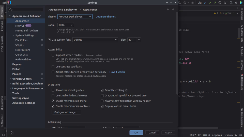Image resolution: width=244 pixels, height=137 pixels.
Task: Expand System Settings tree node
Action: click(x=13, y=36)
